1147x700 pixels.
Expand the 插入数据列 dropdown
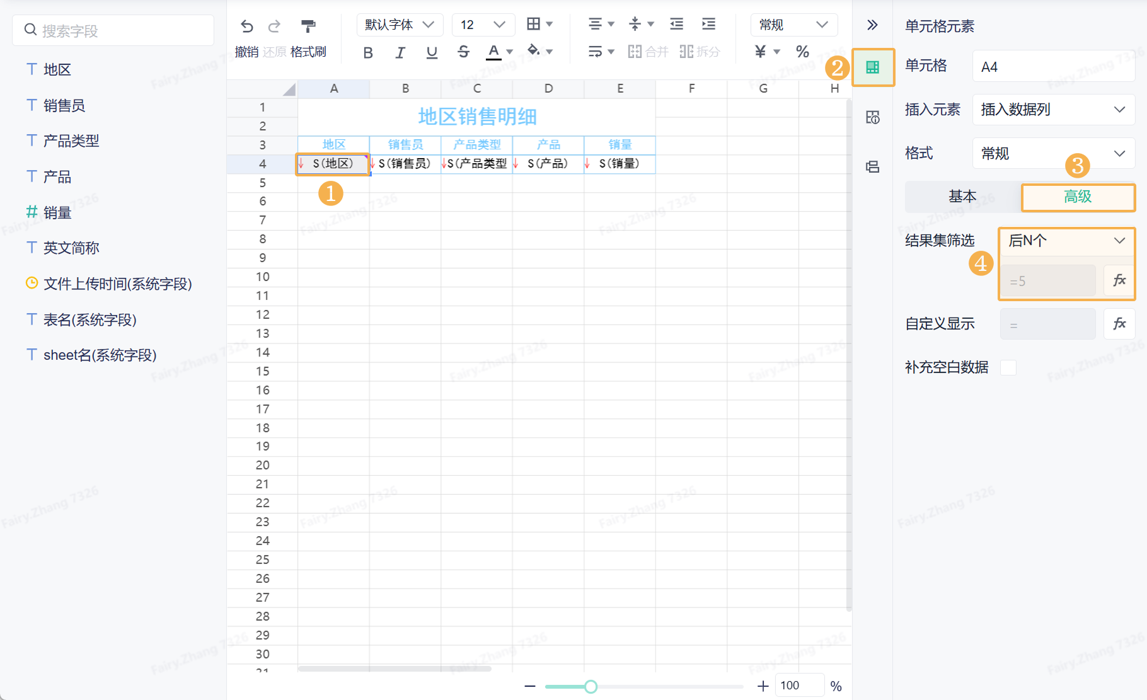1054,110
